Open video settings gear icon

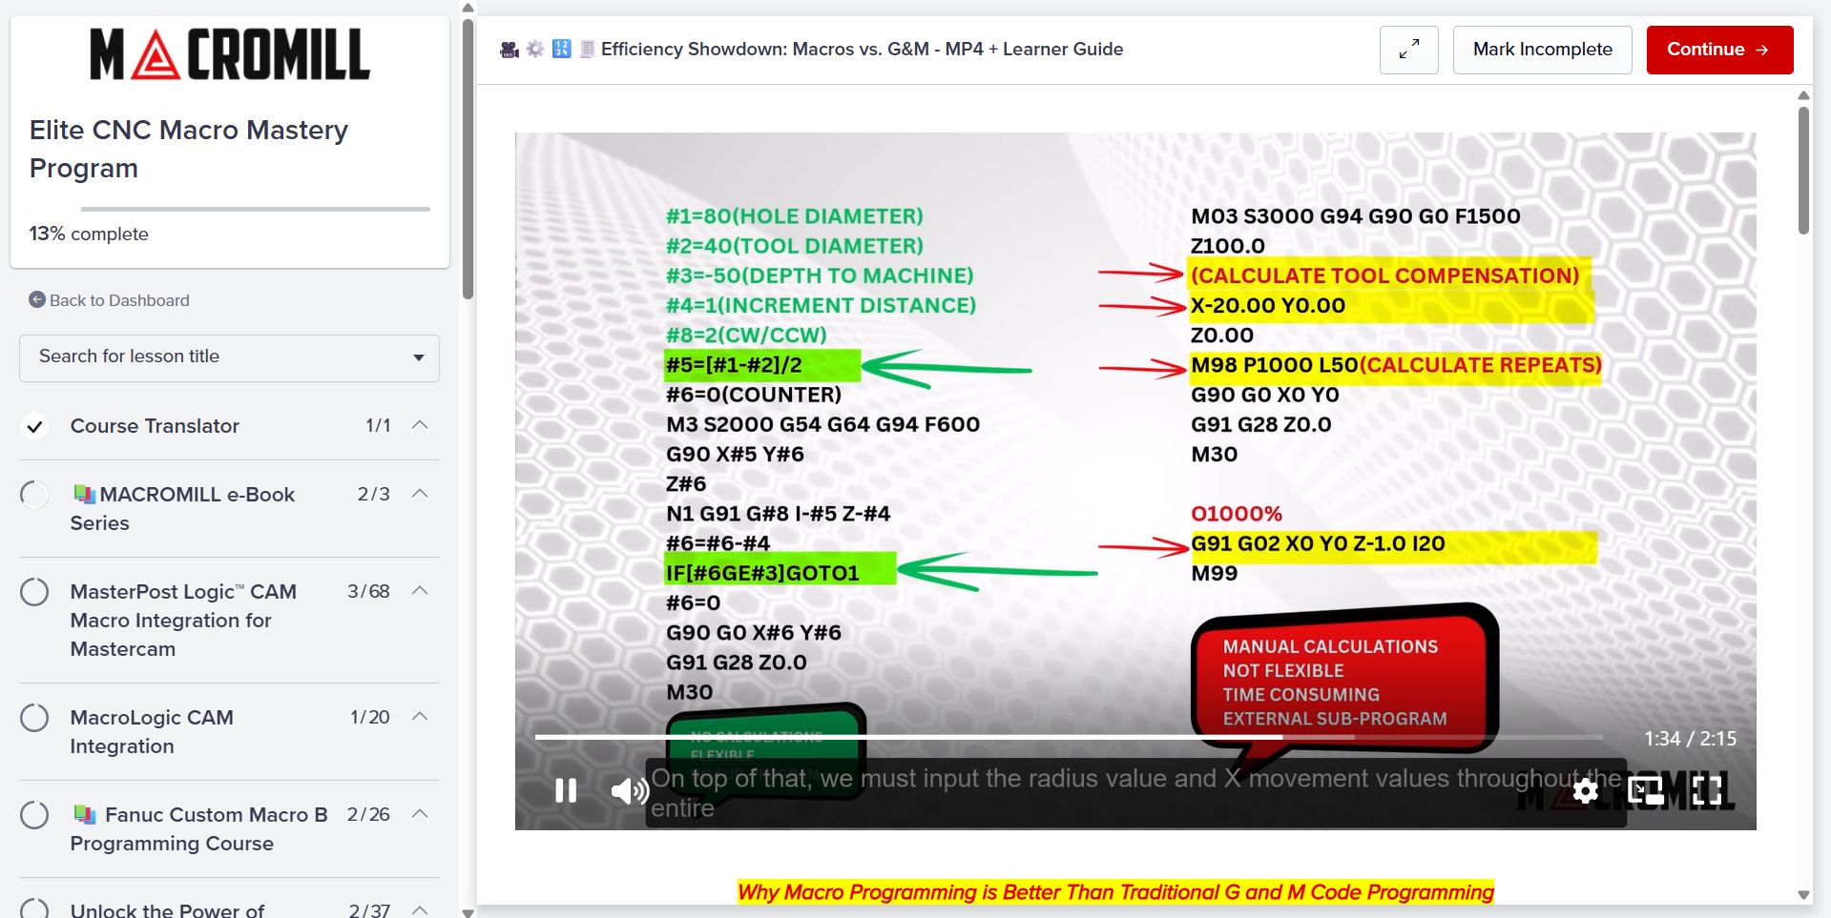[1585, 790]
